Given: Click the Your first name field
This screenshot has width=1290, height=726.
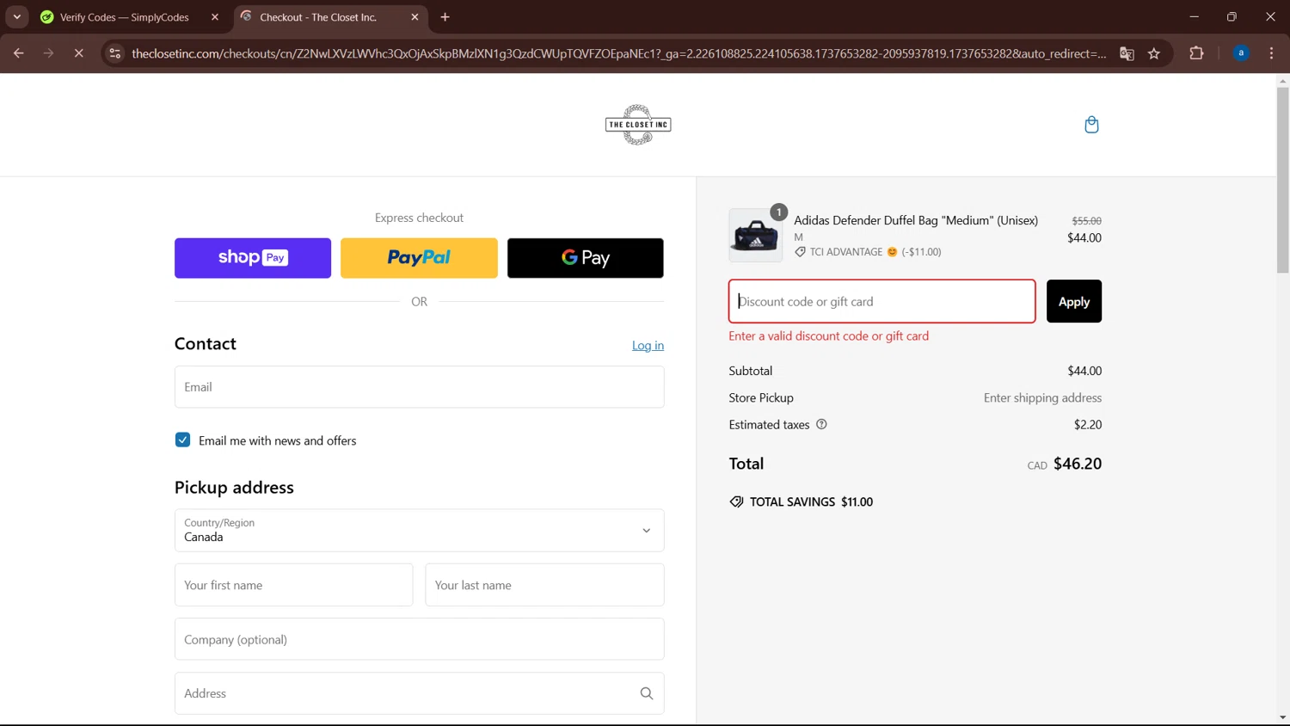Looking at the screenshot, I should pos(293,585).
